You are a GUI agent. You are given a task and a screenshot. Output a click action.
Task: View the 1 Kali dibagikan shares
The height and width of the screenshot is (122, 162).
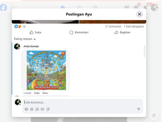click(134, 27)
